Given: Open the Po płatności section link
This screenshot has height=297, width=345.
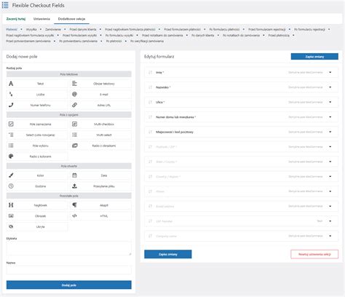Looking at the screenshot, I should point(114,41).
